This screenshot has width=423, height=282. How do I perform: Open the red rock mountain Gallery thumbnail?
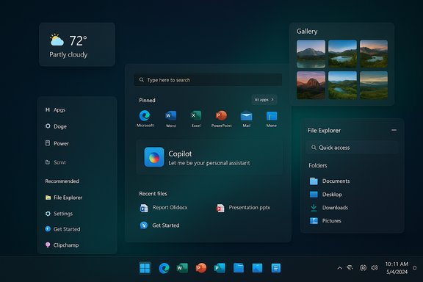[x=311, y=85]
